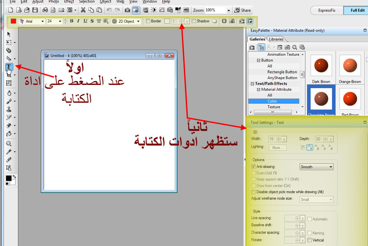Open the Effect menu

[69, 2]
